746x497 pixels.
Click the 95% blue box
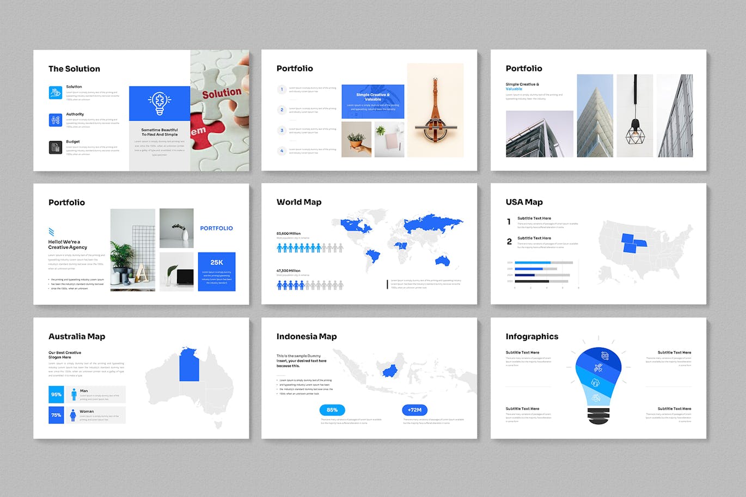(56, 395)
